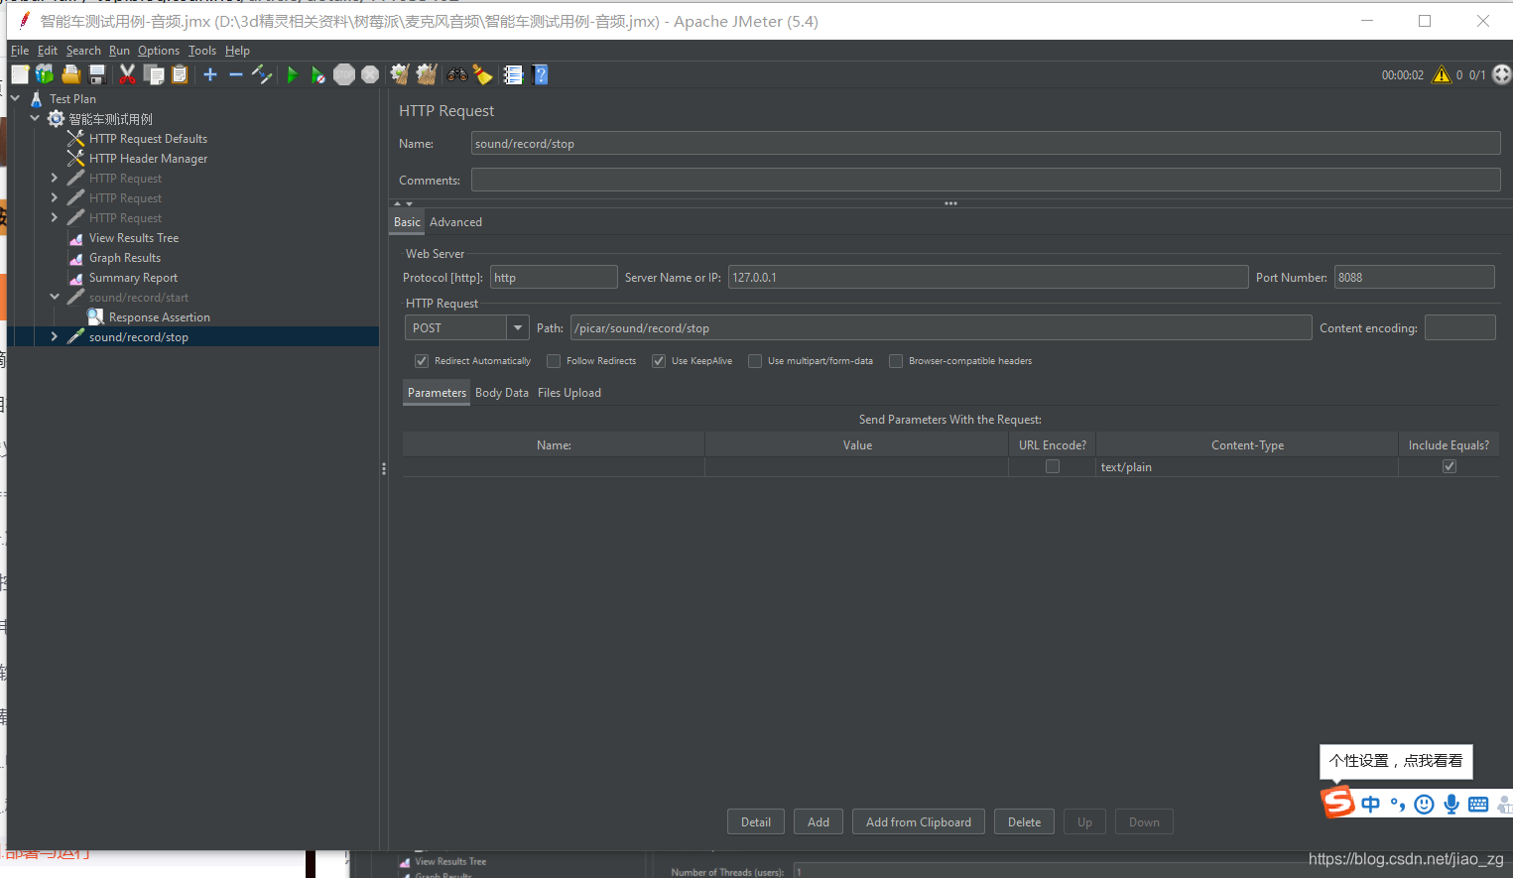Open the Help menu

[237, 51]
